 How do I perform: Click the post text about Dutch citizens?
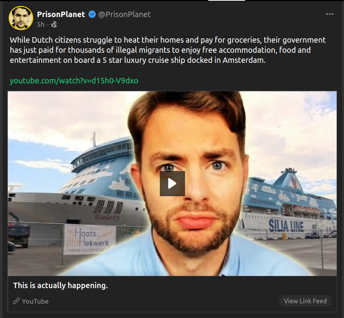point(167,50)
